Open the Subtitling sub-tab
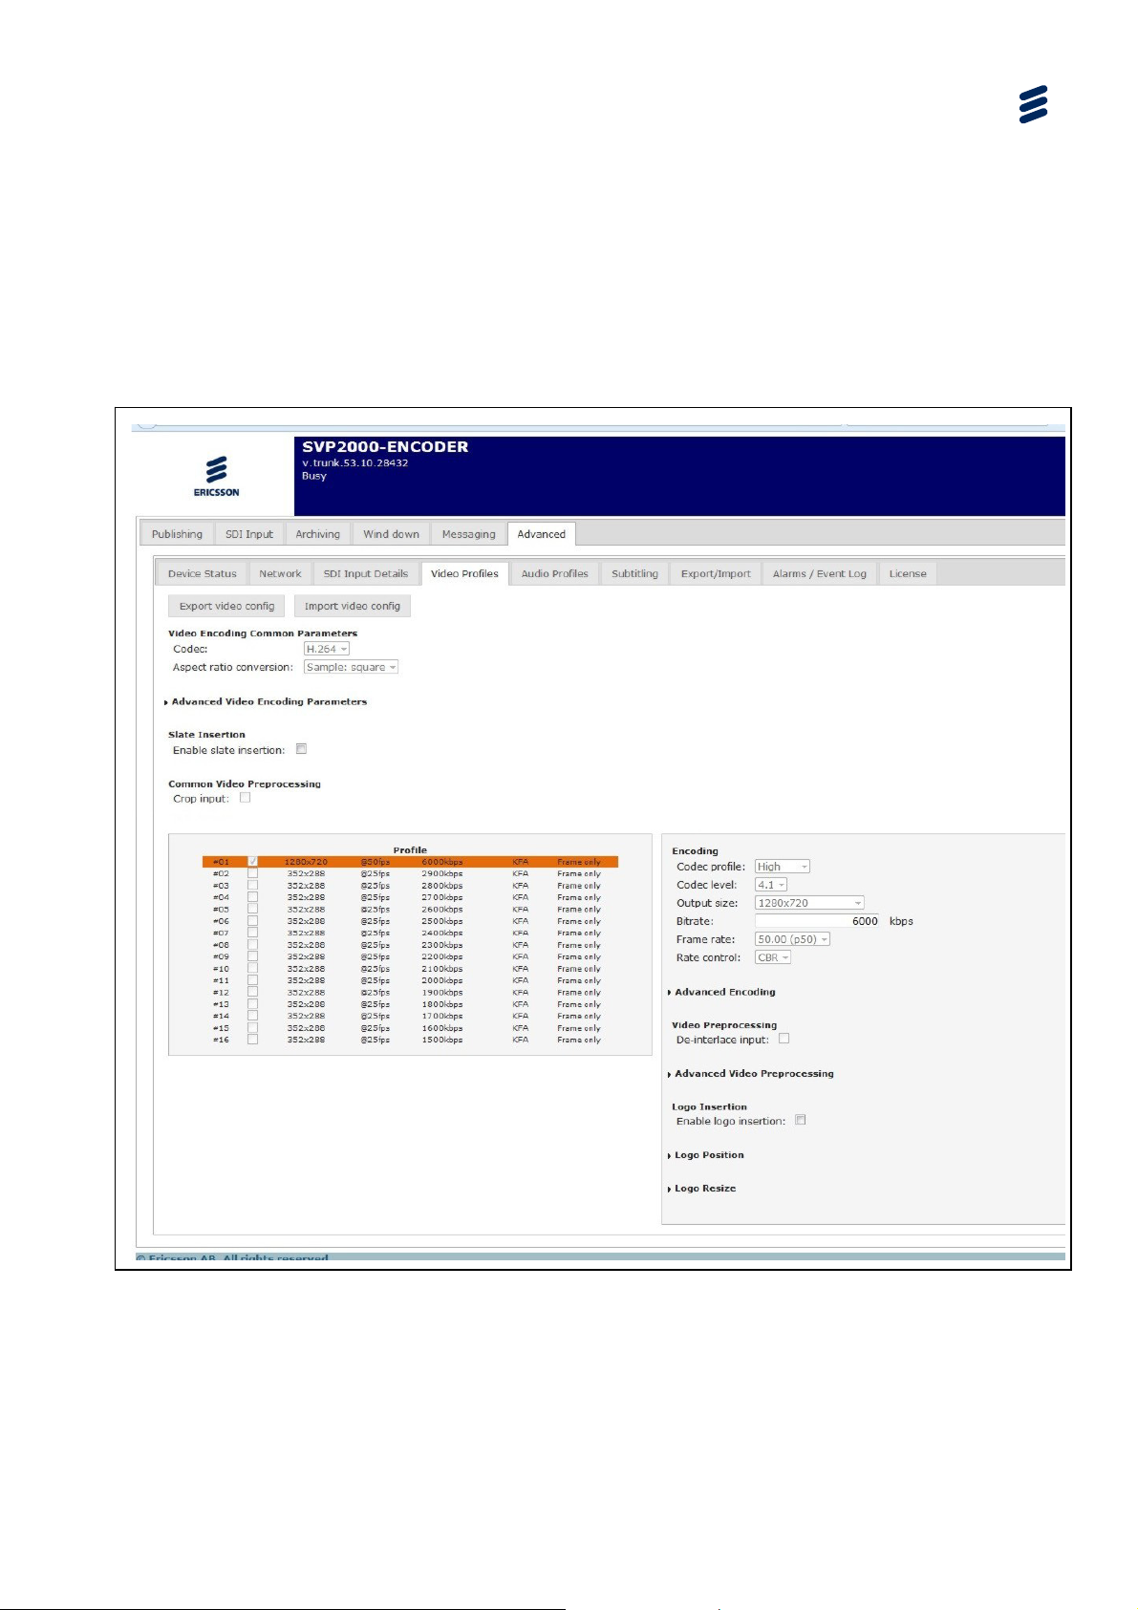Screen dimensions: 1138x1610 634,573
